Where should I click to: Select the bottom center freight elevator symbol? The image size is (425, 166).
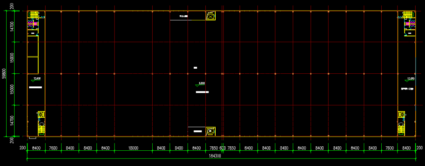[211, 131]
